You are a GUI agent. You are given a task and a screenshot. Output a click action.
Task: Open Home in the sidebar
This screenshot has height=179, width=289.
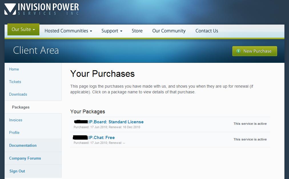tap(14, 69)
